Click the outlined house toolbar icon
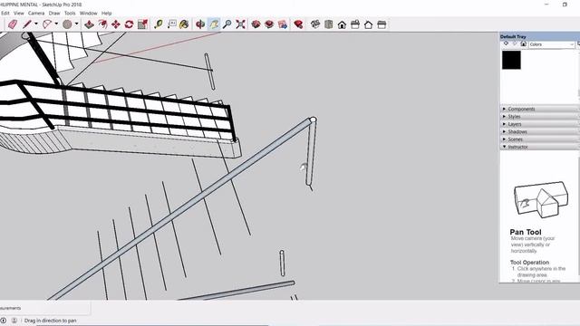 click(x=369, y=24)
